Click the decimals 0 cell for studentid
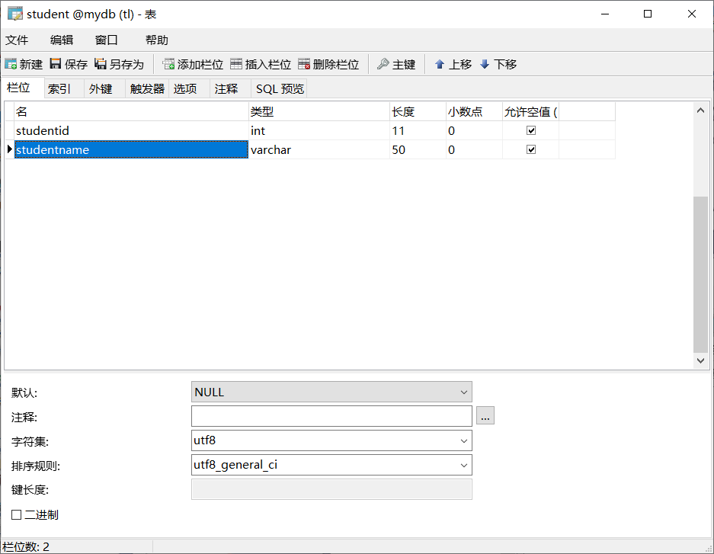The image size is (714, 554). [x=474, y=130]
